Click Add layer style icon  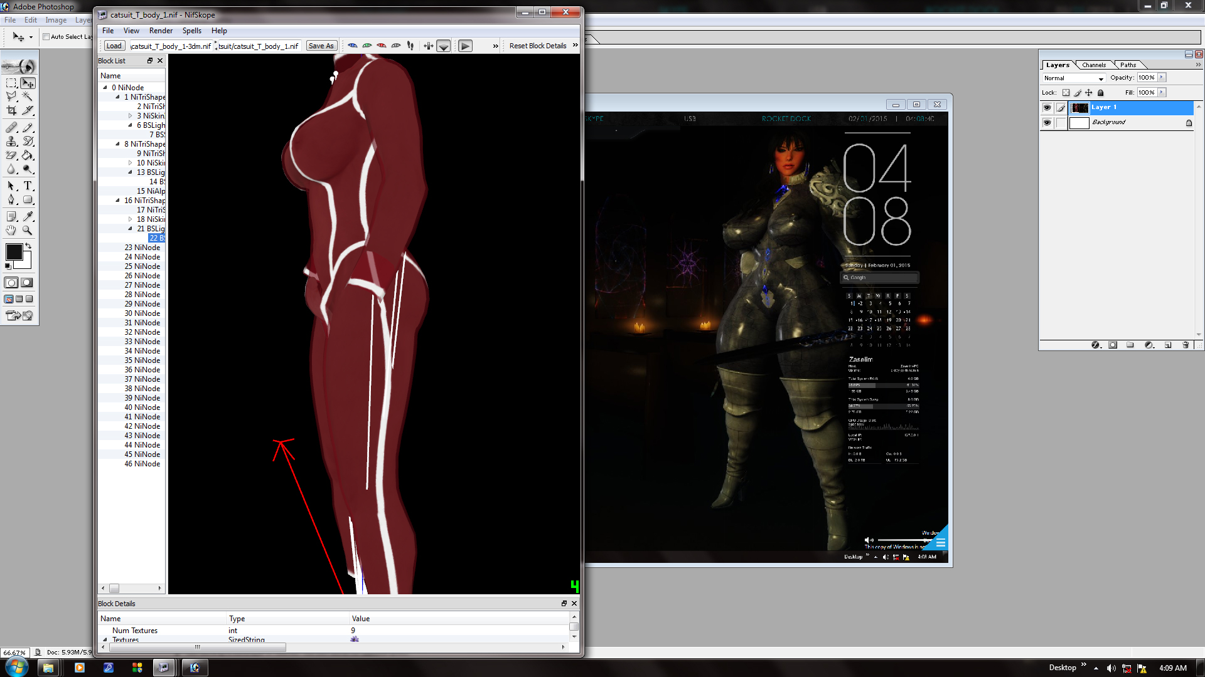(1096, 345)
